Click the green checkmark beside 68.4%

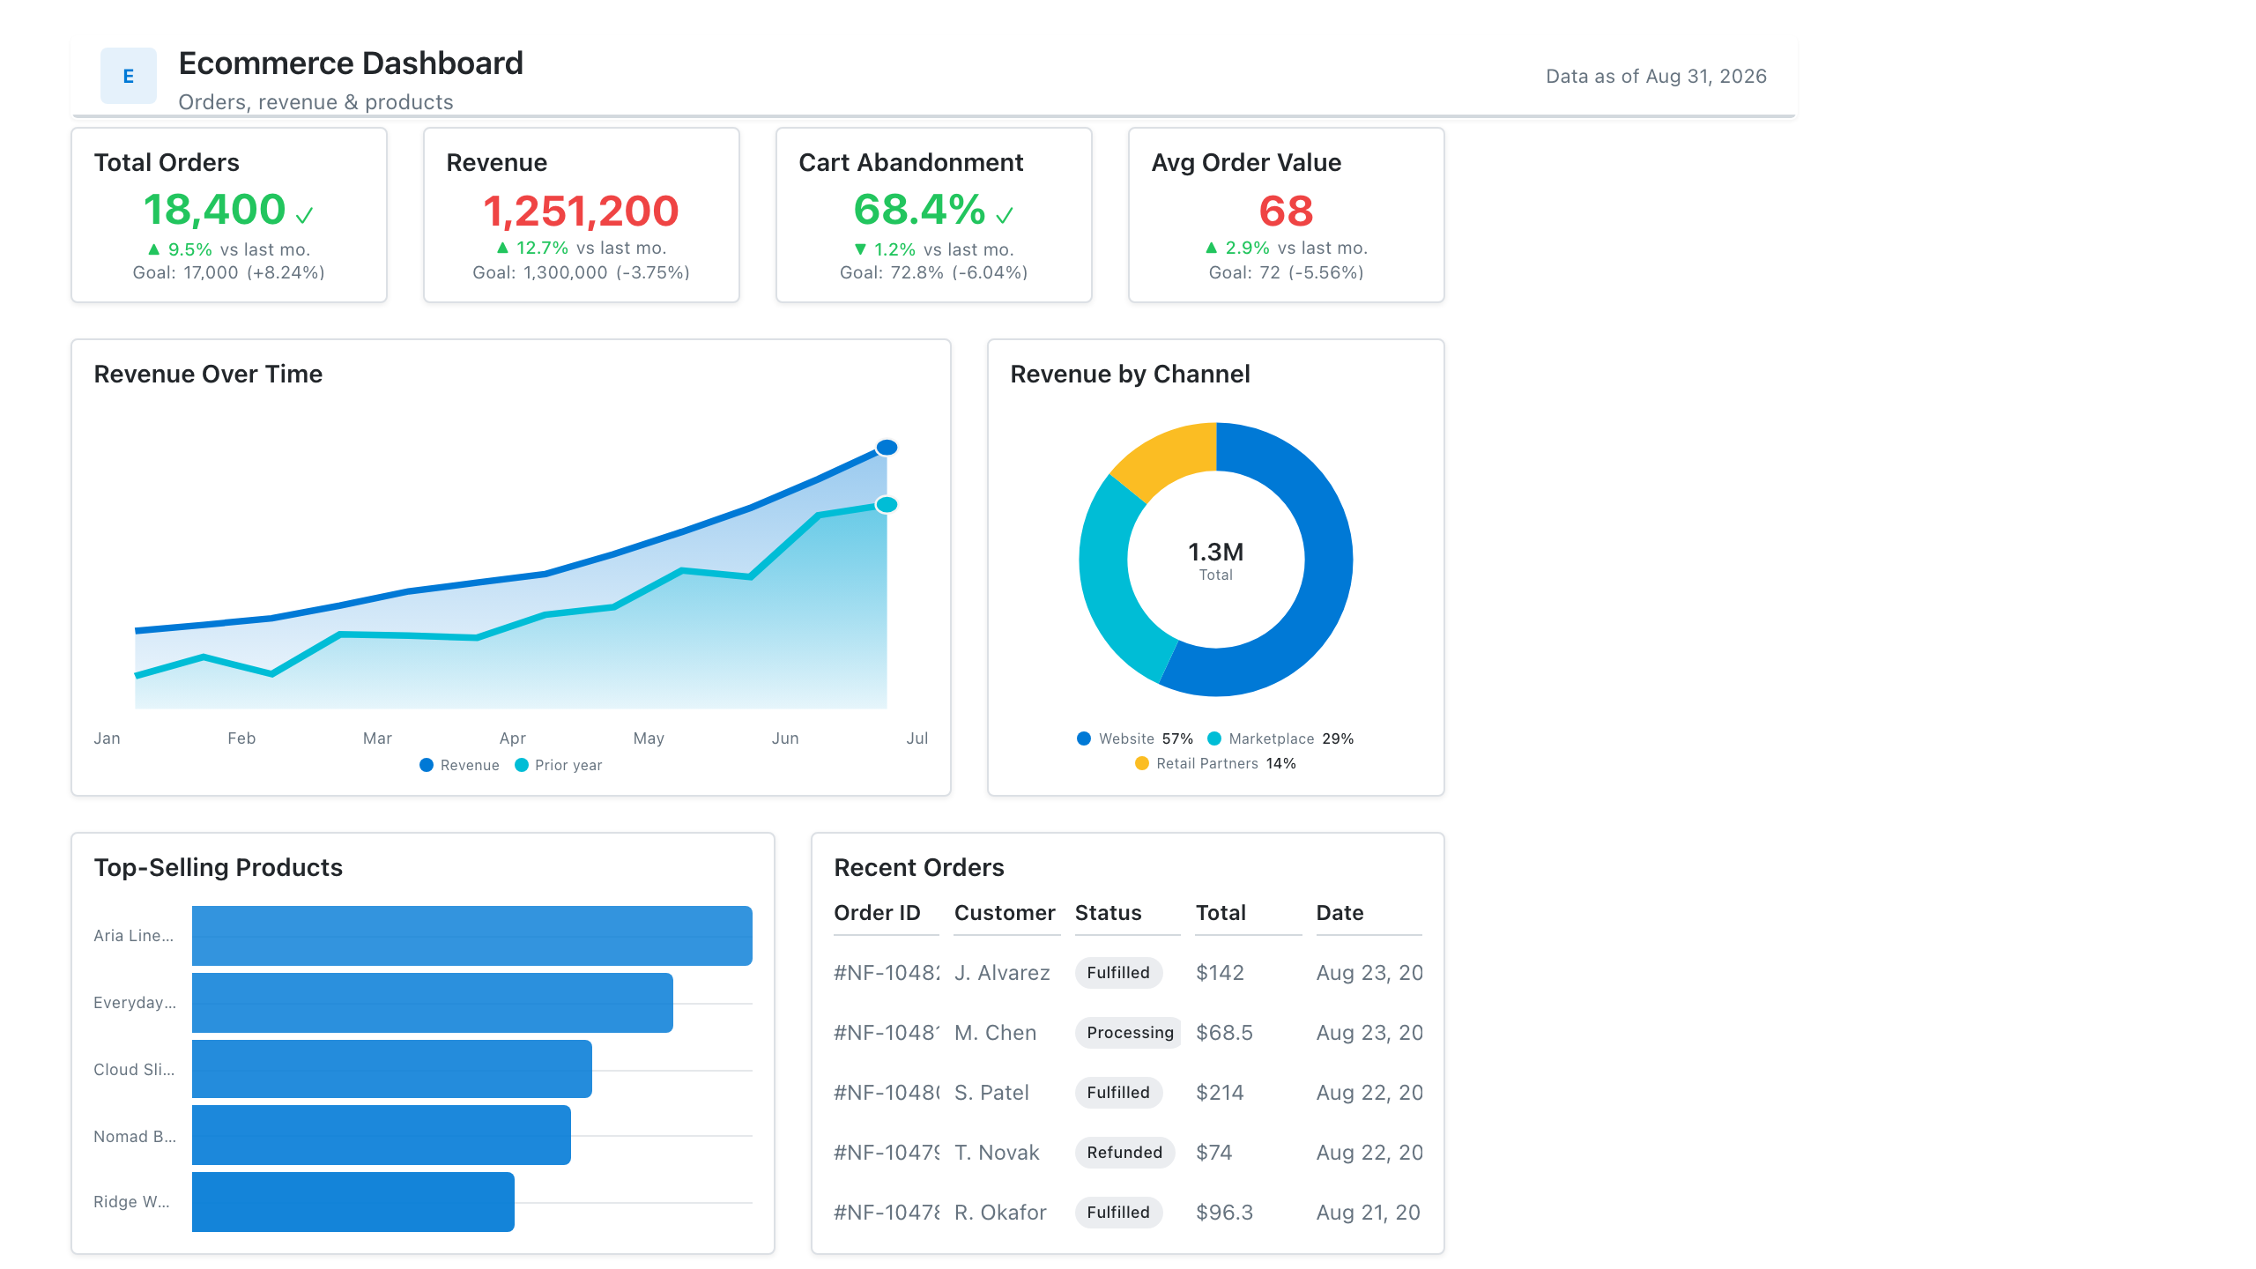[1005, 215]
